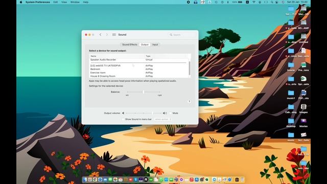Select the desktop folder icon
The image size is (327, 184).
[x=291, y=122]
